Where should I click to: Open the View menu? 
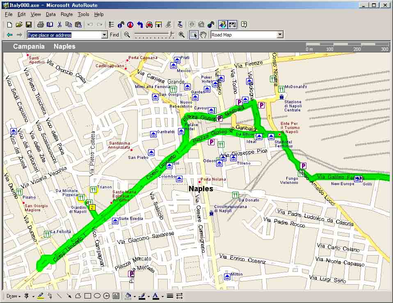36,14
